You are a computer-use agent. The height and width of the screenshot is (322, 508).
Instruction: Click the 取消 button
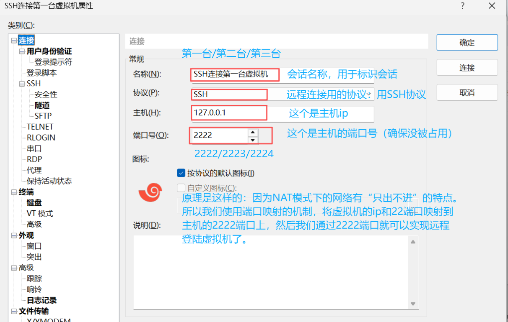click(x=467, y=92)
